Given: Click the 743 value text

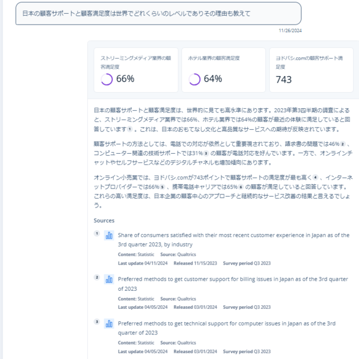Looking at the screenshot, I should pyautogui.click(x=284, y=80).
